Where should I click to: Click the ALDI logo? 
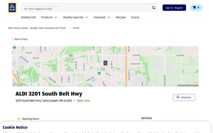click(12, 8)
